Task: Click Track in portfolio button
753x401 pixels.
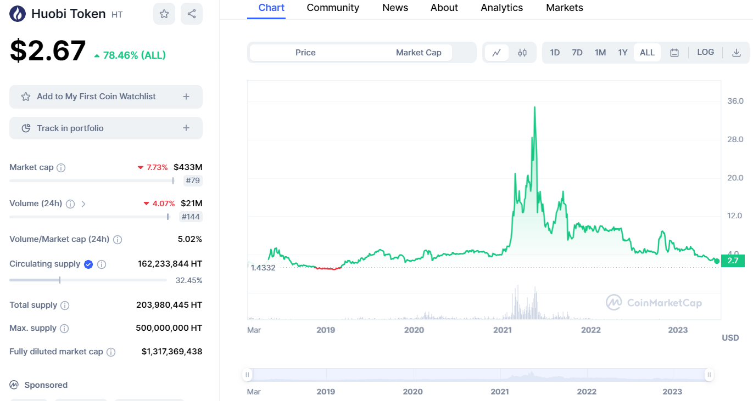Action: (106, 128)
